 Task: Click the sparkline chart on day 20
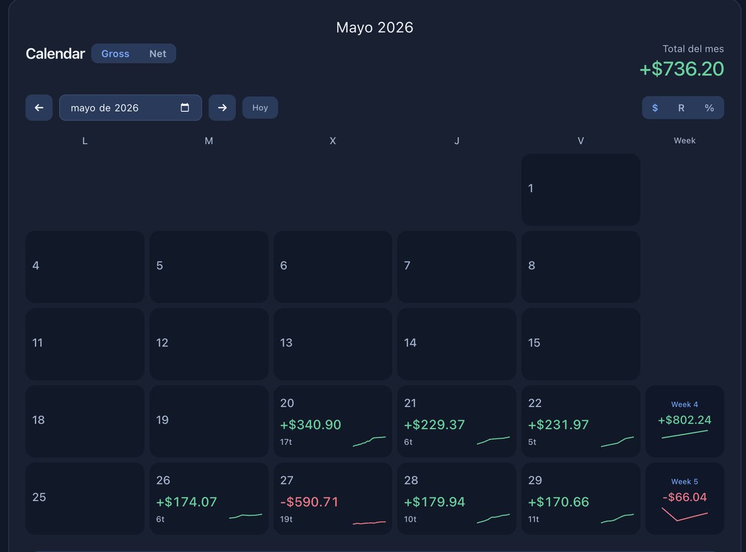(x=369, y=441)
